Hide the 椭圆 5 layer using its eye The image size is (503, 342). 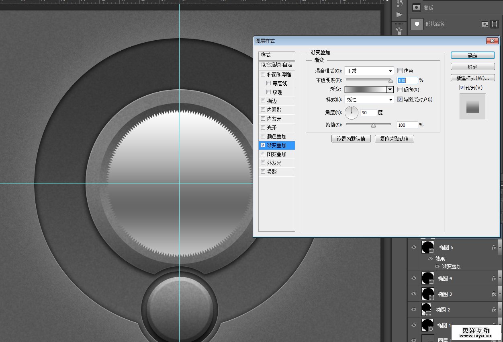pos(414,247)
